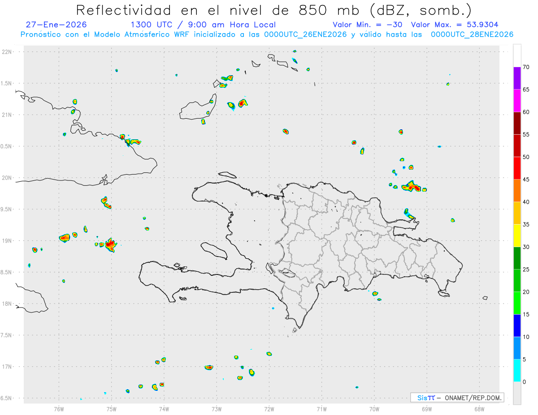Pick the dark green 25–30 dBZ color band
The image size is (538, 415).
coord(517,258)
